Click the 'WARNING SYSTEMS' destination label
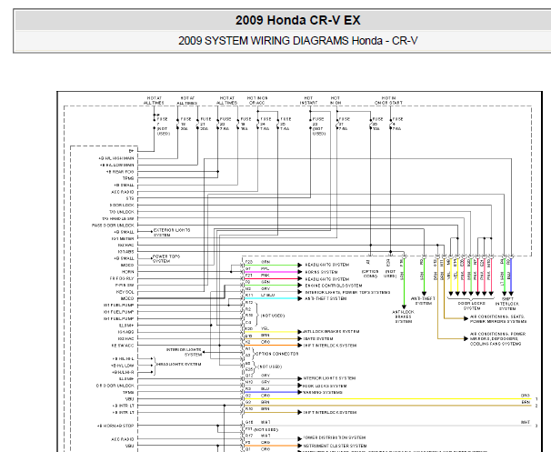Image resolution: width=551 pixels, height=452 pixels. pos(322,392)
